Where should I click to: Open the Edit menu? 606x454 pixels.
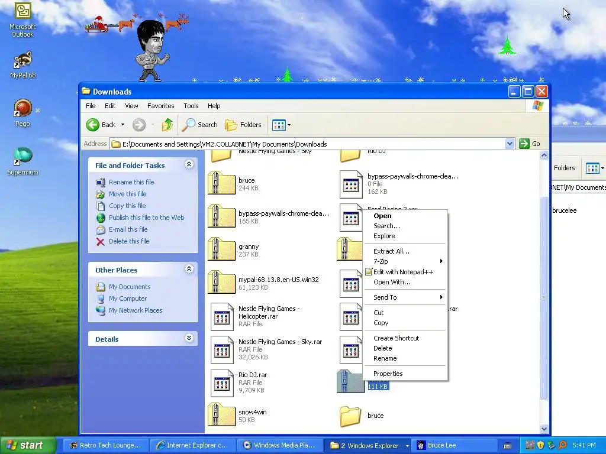(x=109, y=106)
